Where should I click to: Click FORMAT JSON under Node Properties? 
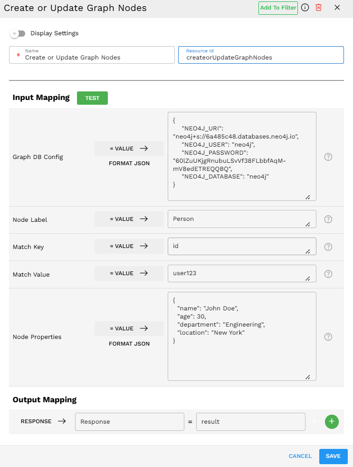click(x=129, y=344)
